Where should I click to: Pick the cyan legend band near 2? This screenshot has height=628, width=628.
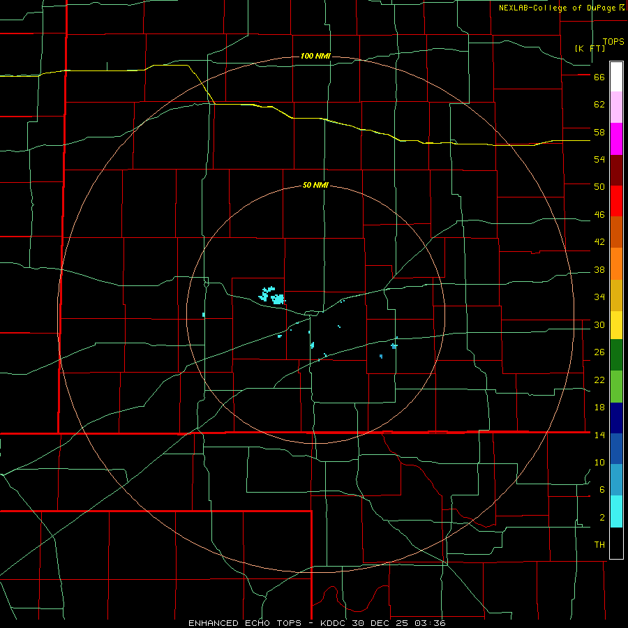click(616, 511)
